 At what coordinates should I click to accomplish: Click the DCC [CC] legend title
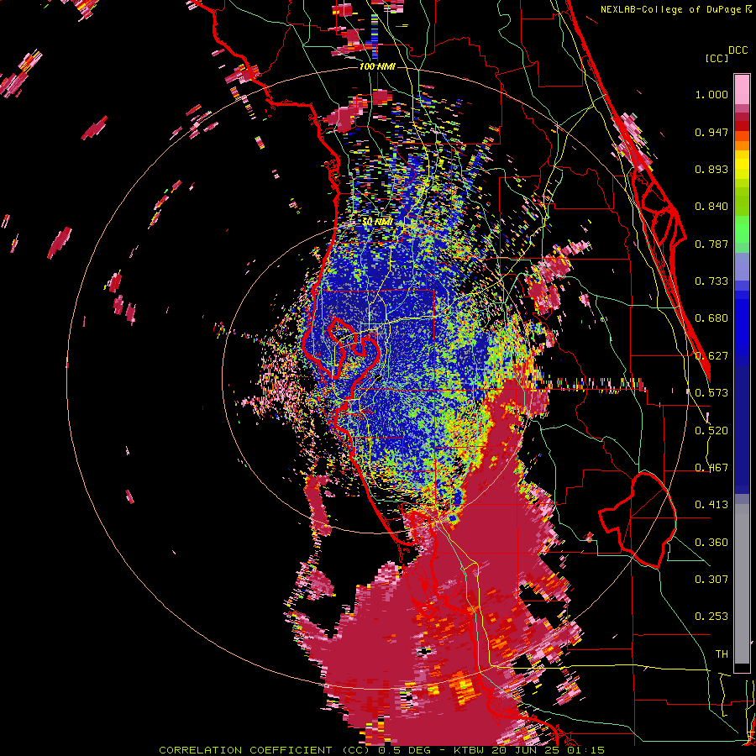click(x=727, y=54)
